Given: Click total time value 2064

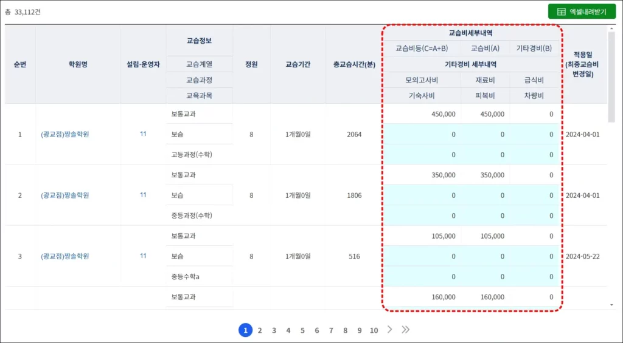Looking at the screenshot, I should 354,134.
